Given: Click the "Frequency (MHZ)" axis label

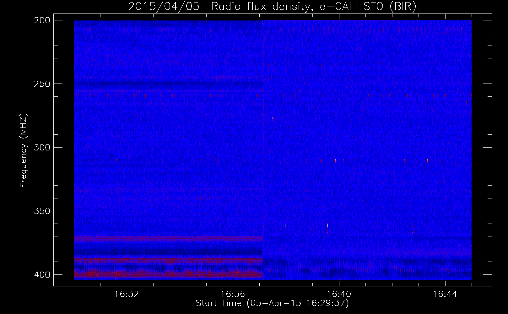Looking at the screenshot, I should (x=24, y=151).
